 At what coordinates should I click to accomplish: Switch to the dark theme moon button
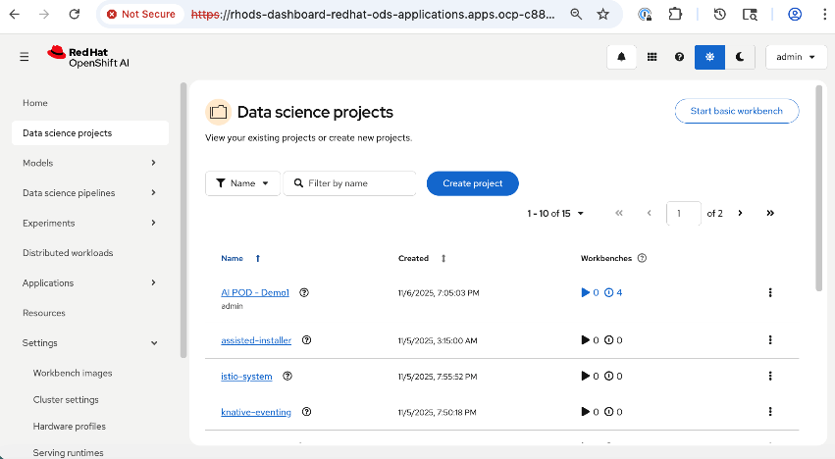tap(740, 57)
